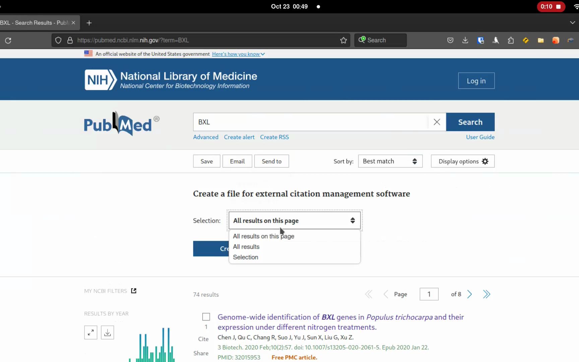Image resolution: width=579 pixels, height=362 pixels.
Task: Click the PubMed search text field
Action: point(310,122)
